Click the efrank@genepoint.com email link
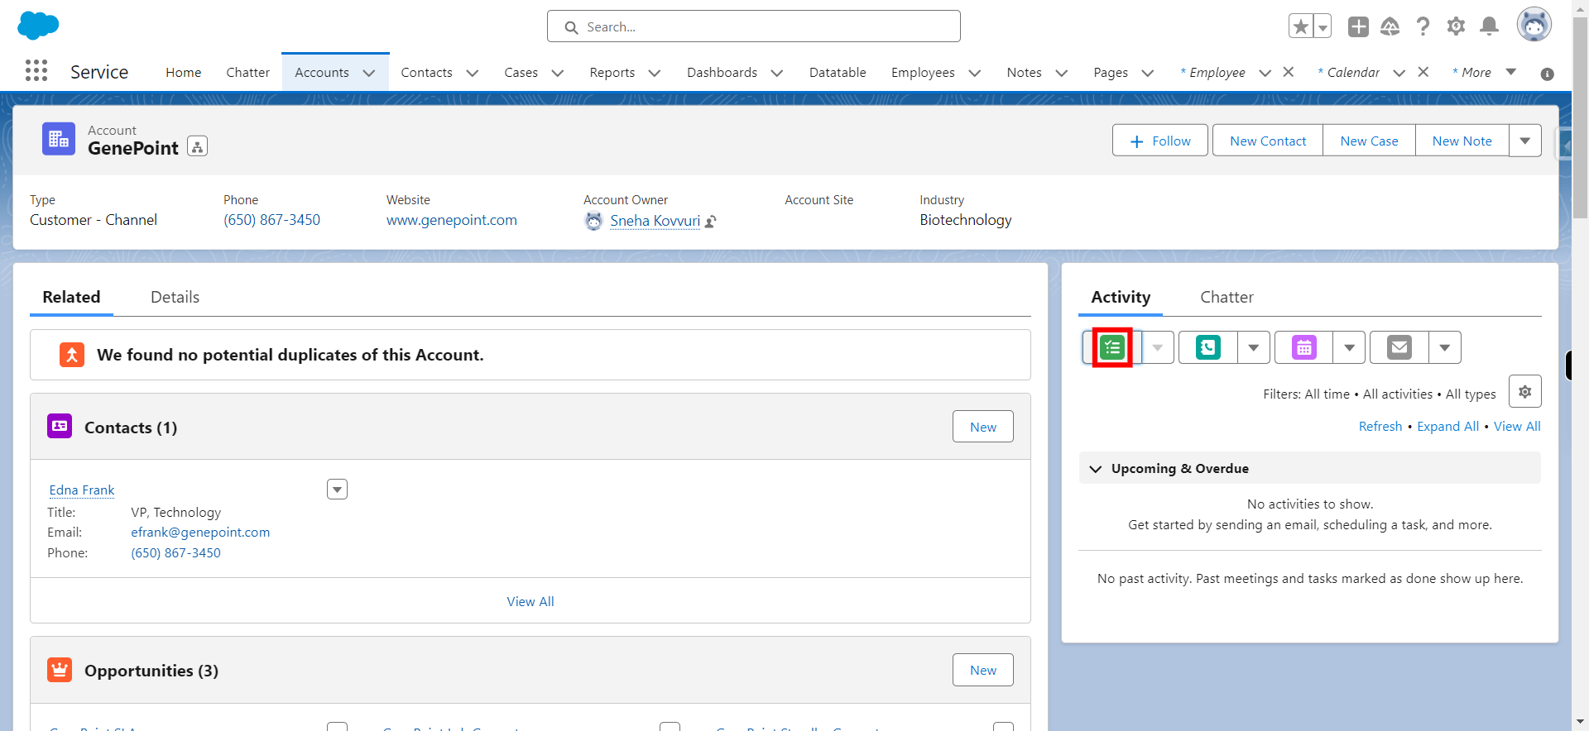Screen dimensions: 1589x731 click(200, 533)
